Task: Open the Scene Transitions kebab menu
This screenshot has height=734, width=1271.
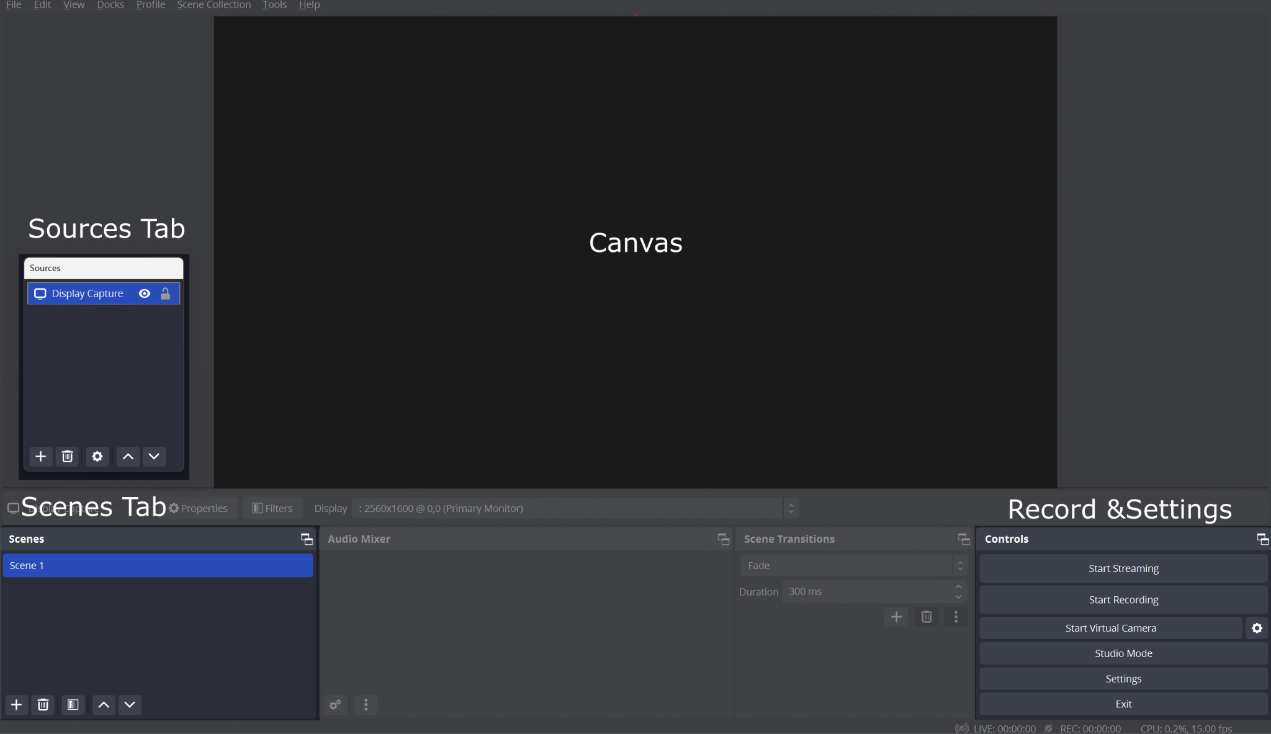Action: point(955,617)
